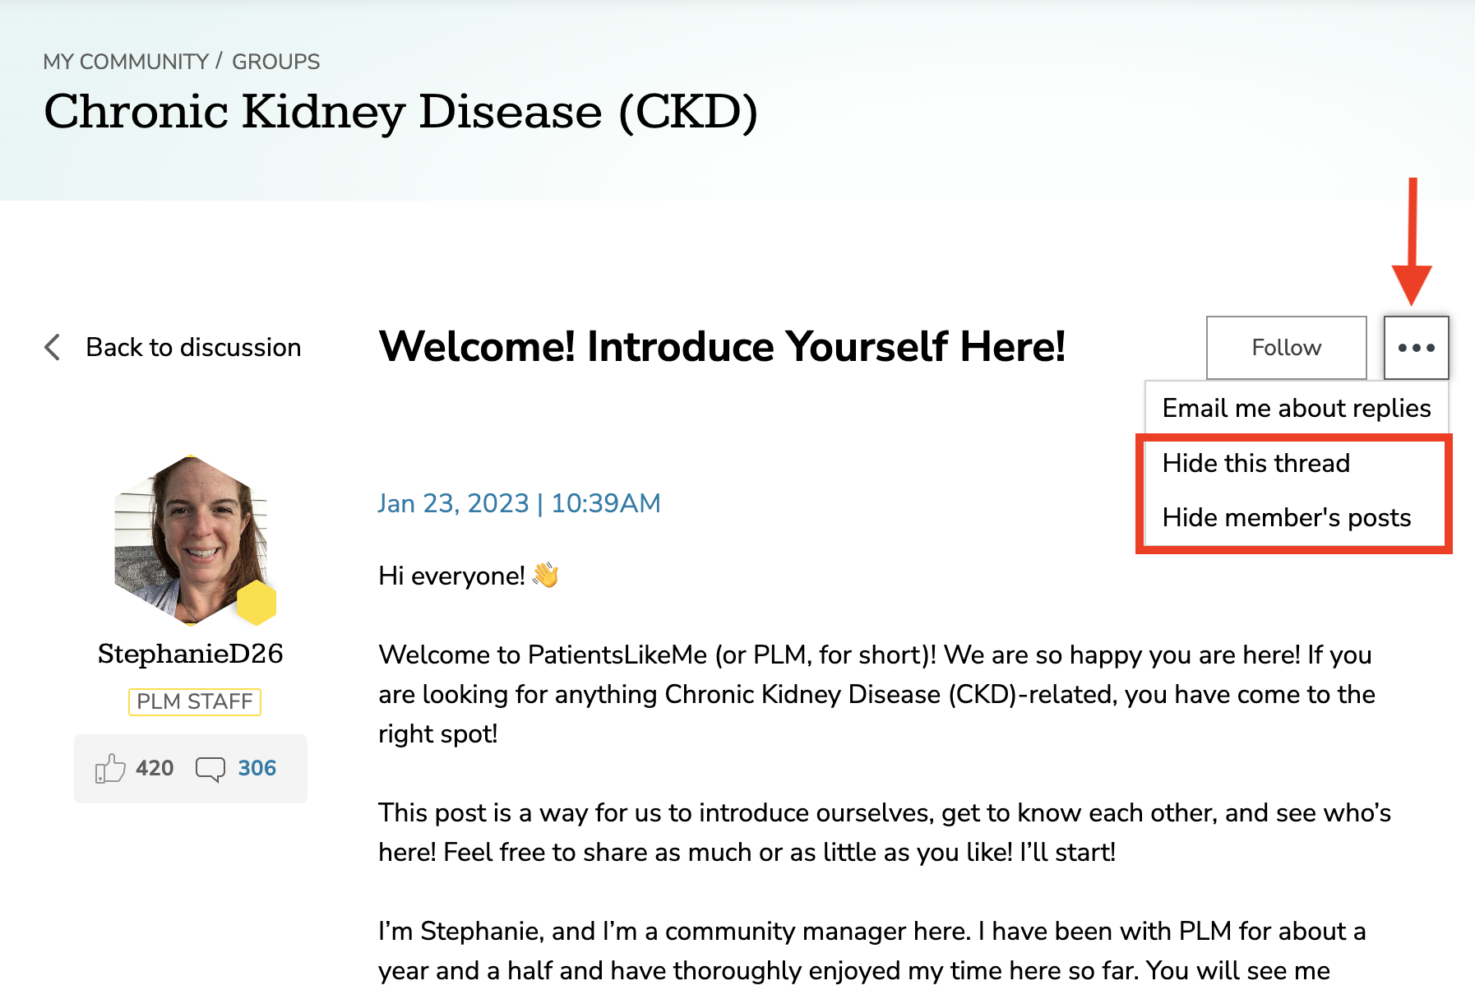1475x990 pixels.
Task: Click the 306 comments count
Action: [257, 768]
